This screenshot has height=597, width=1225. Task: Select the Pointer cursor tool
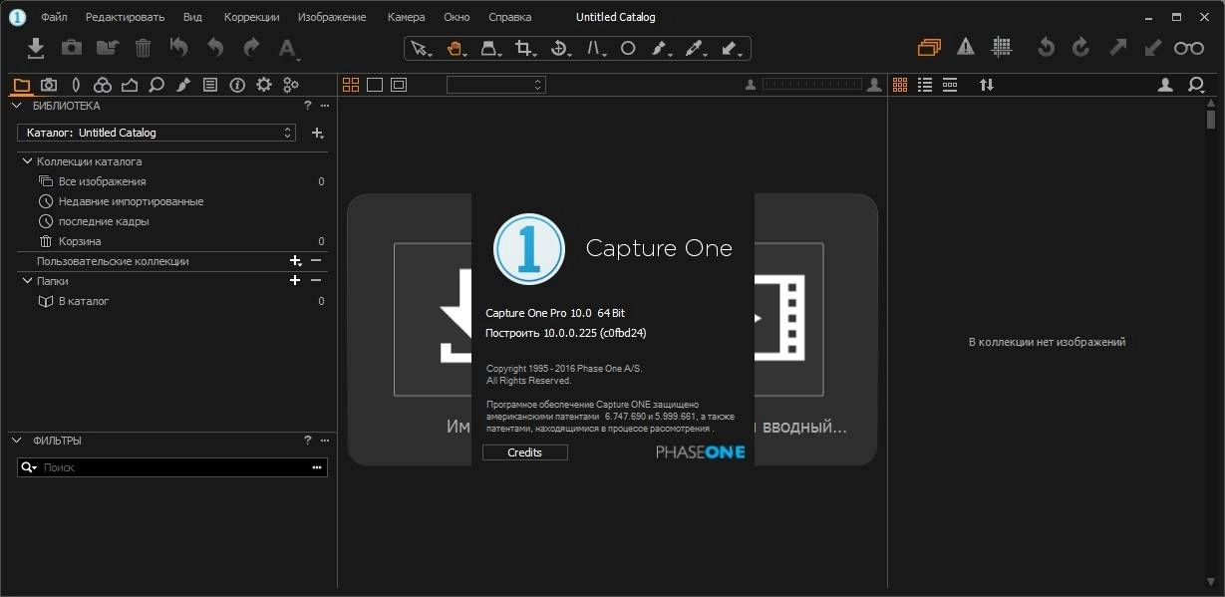(x=420, y=48)
